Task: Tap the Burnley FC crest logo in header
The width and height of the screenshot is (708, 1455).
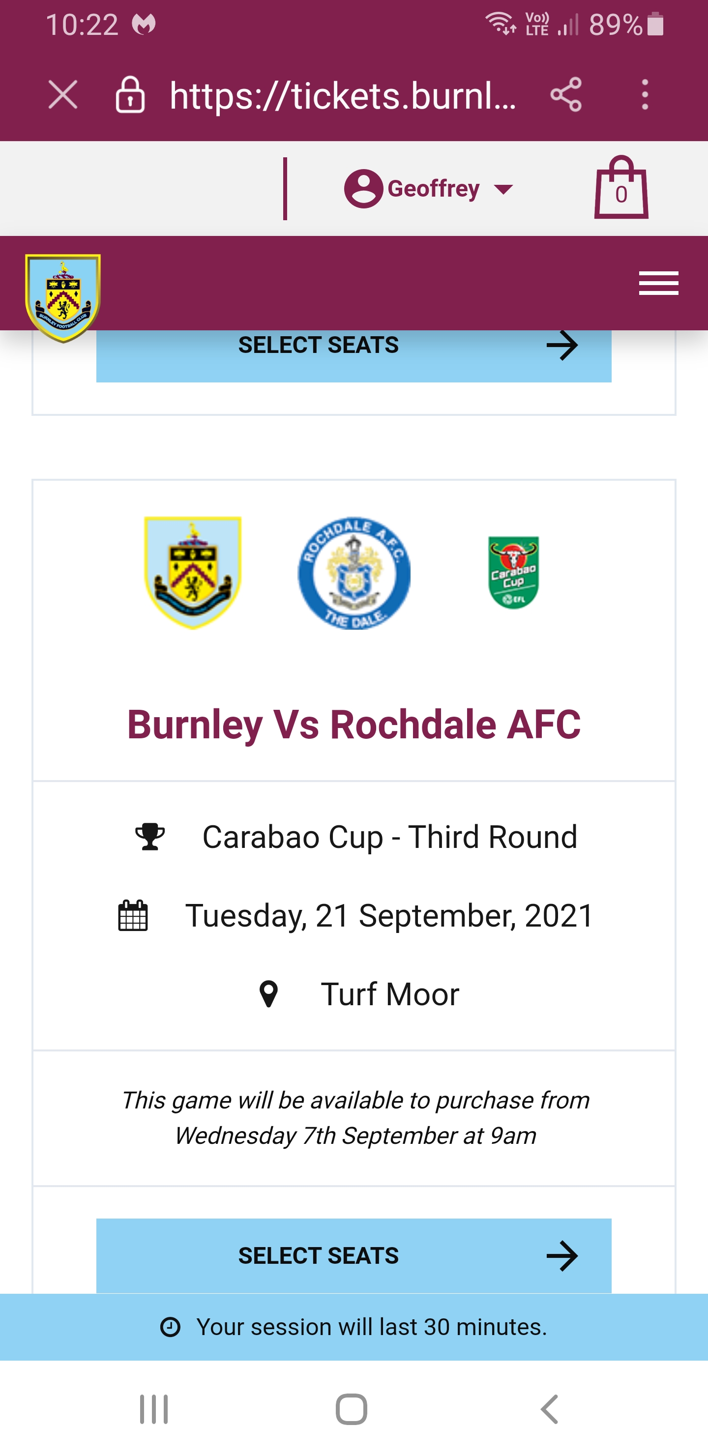Action: tap(63, 297)
